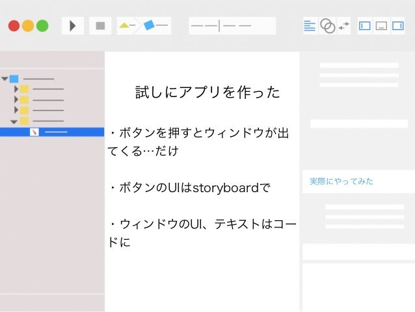Viewport: 415px width, 312px height.
Task: Click the activity status bar field
Action: tap(232, 26)
